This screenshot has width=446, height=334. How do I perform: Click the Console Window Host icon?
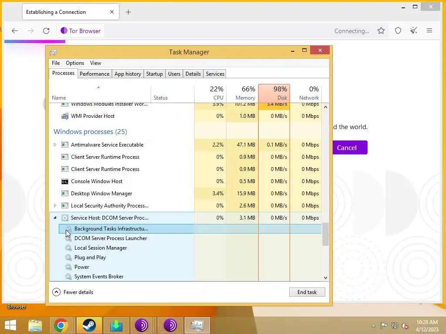point(65,181)
